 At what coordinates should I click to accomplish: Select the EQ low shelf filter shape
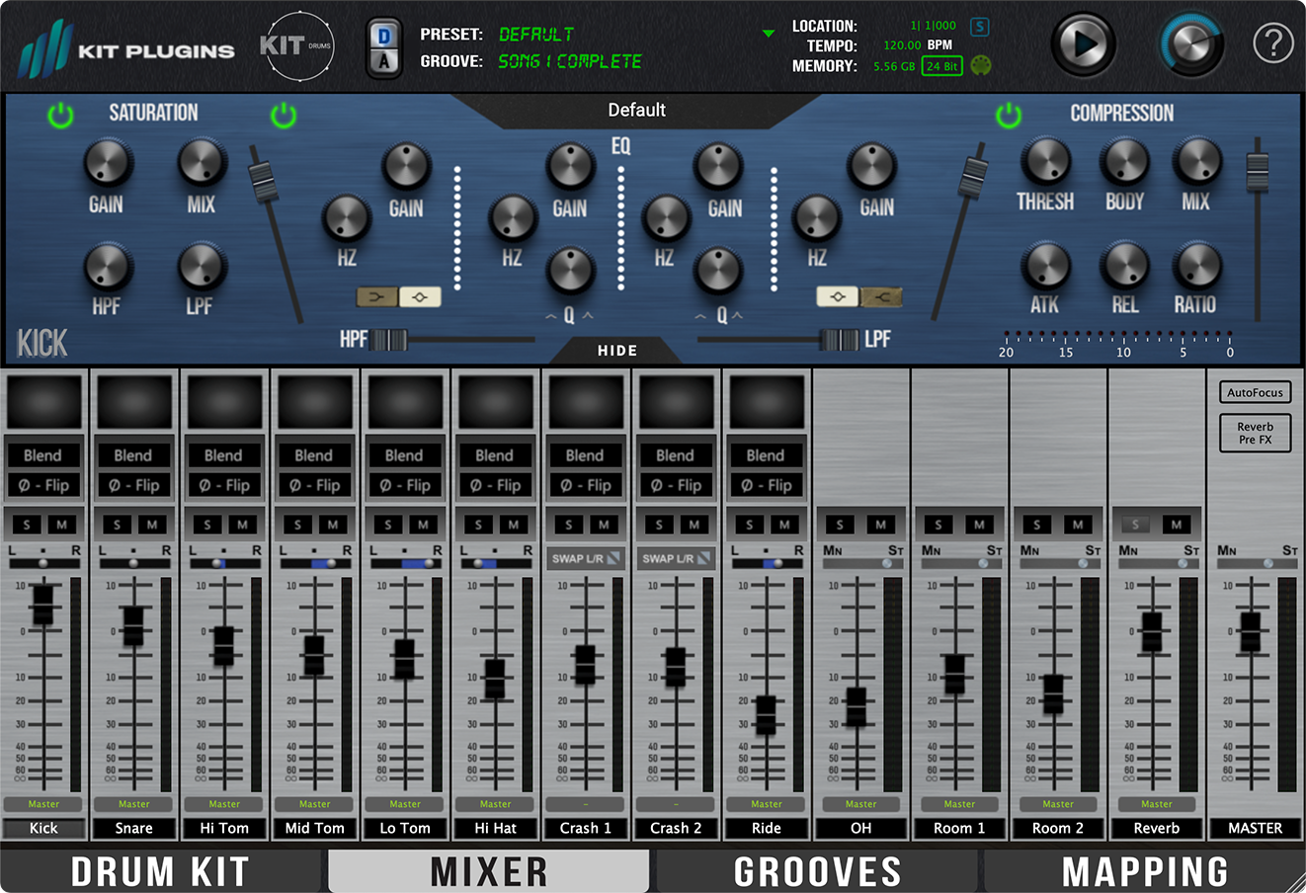pyautogui.click(x=376, y=296)
